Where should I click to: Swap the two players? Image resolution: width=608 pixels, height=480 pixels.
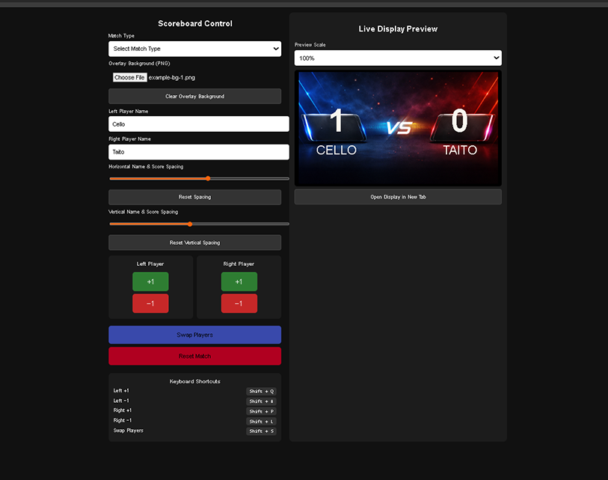(x=194, y=334)
